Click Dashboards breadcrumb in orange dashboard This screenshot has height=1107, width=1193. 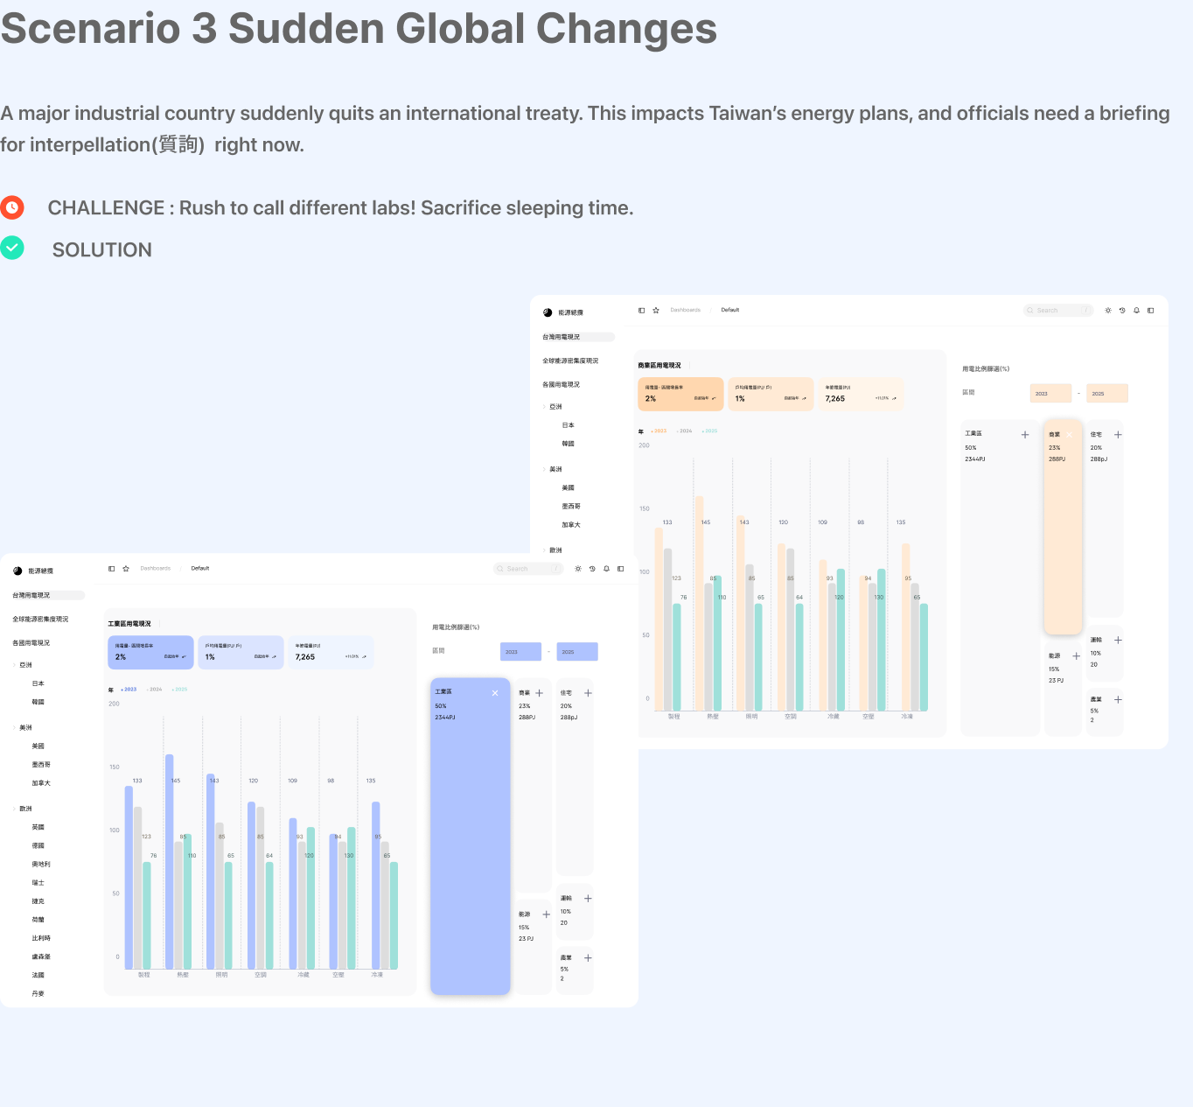point(685,311)
